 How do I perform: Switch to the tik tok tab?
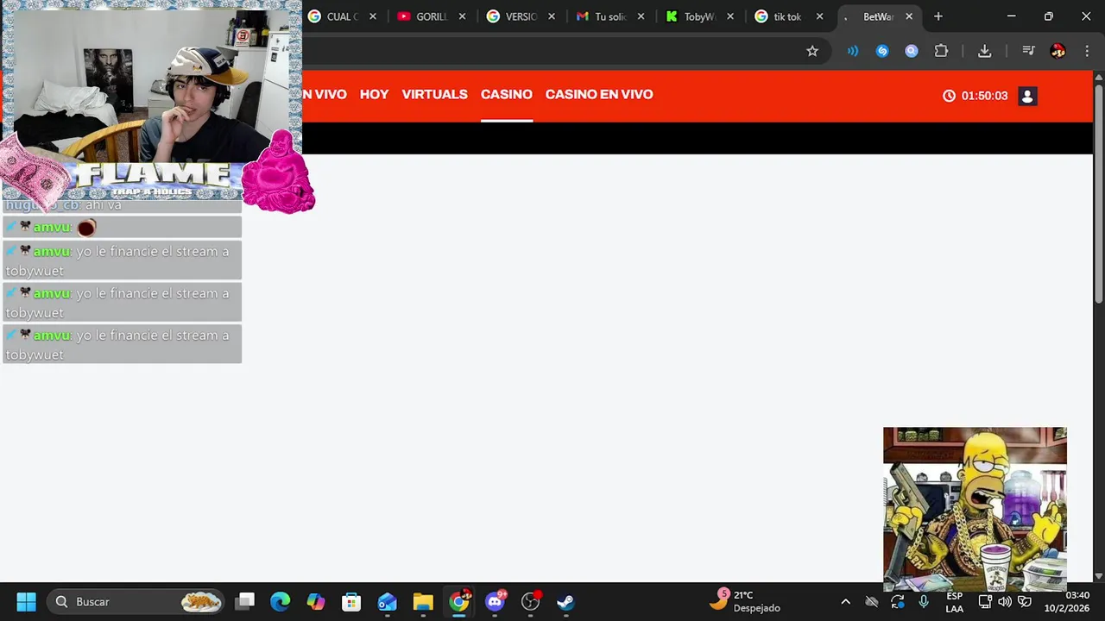(x=780, y=16)
